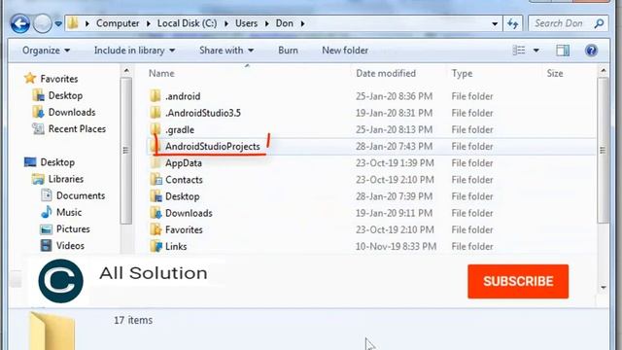Sort by the Date modified column
This screenshot has height=350, width=622.
point(386,74)
